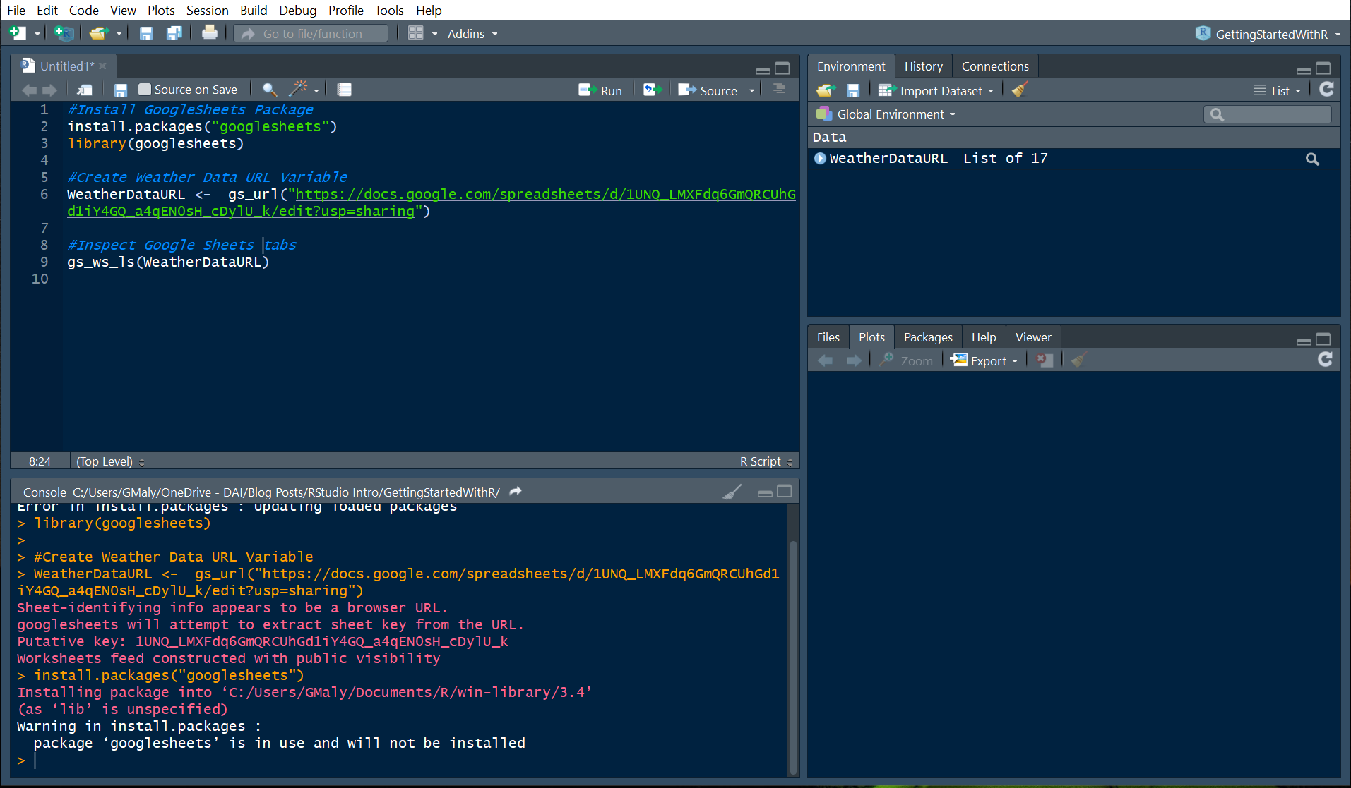This screenshot has width=1351, height=788.
Task: Open Global Environment dropdown
Action: tap(886, 114)
